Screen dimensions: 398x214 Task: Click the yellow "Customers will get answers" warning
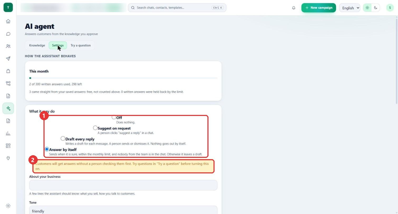123,166
